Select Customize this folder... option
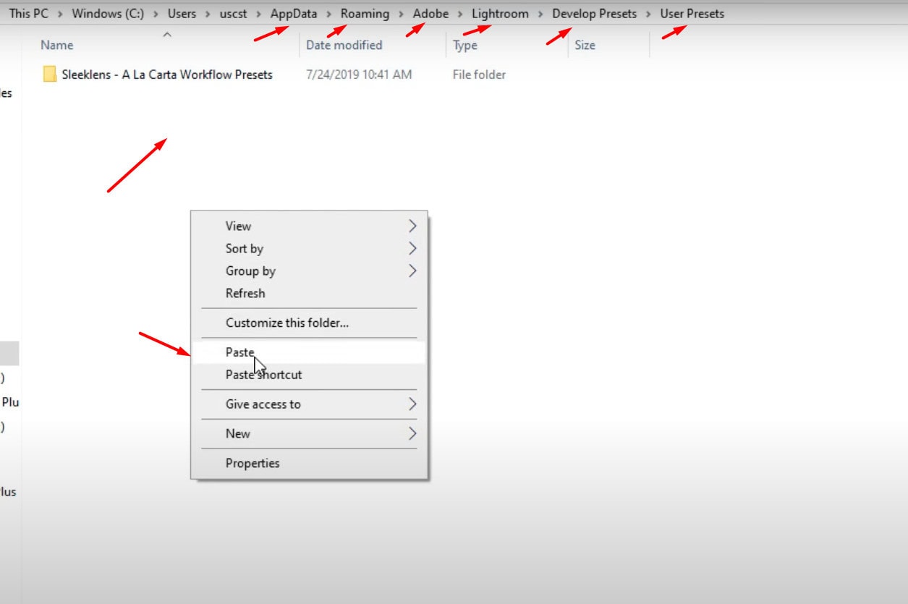Viewport: 908px width, 604px height. pyautogui.click(x=309, y=323)
